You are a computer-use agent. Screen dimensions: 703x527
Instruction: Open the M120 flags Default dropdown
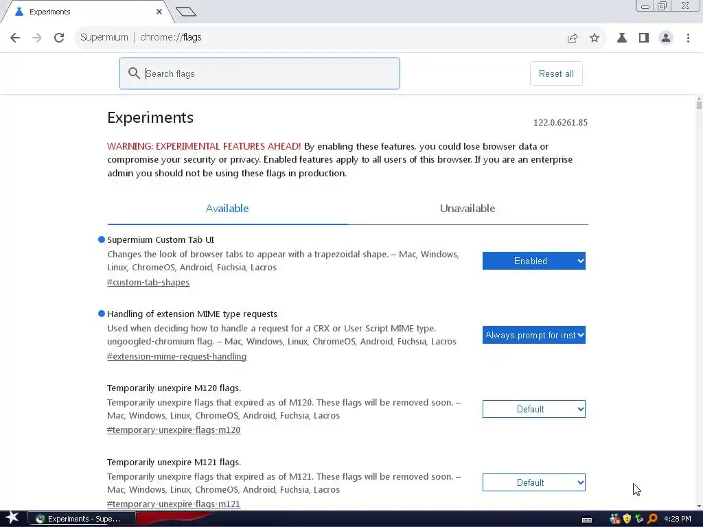point(534,409)
